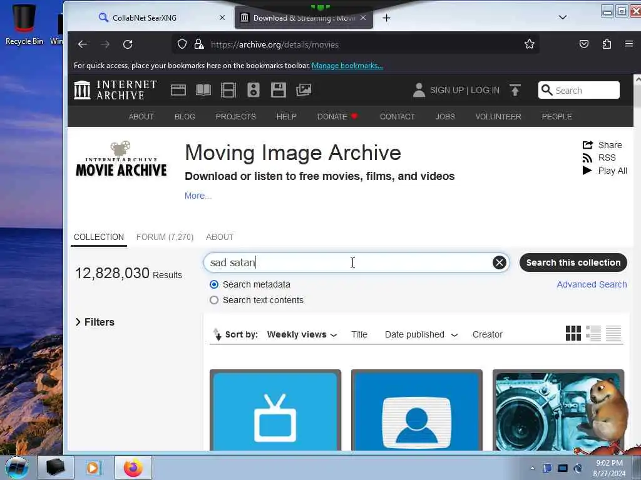Open the collection ABOUT tab

pos(220,237)
